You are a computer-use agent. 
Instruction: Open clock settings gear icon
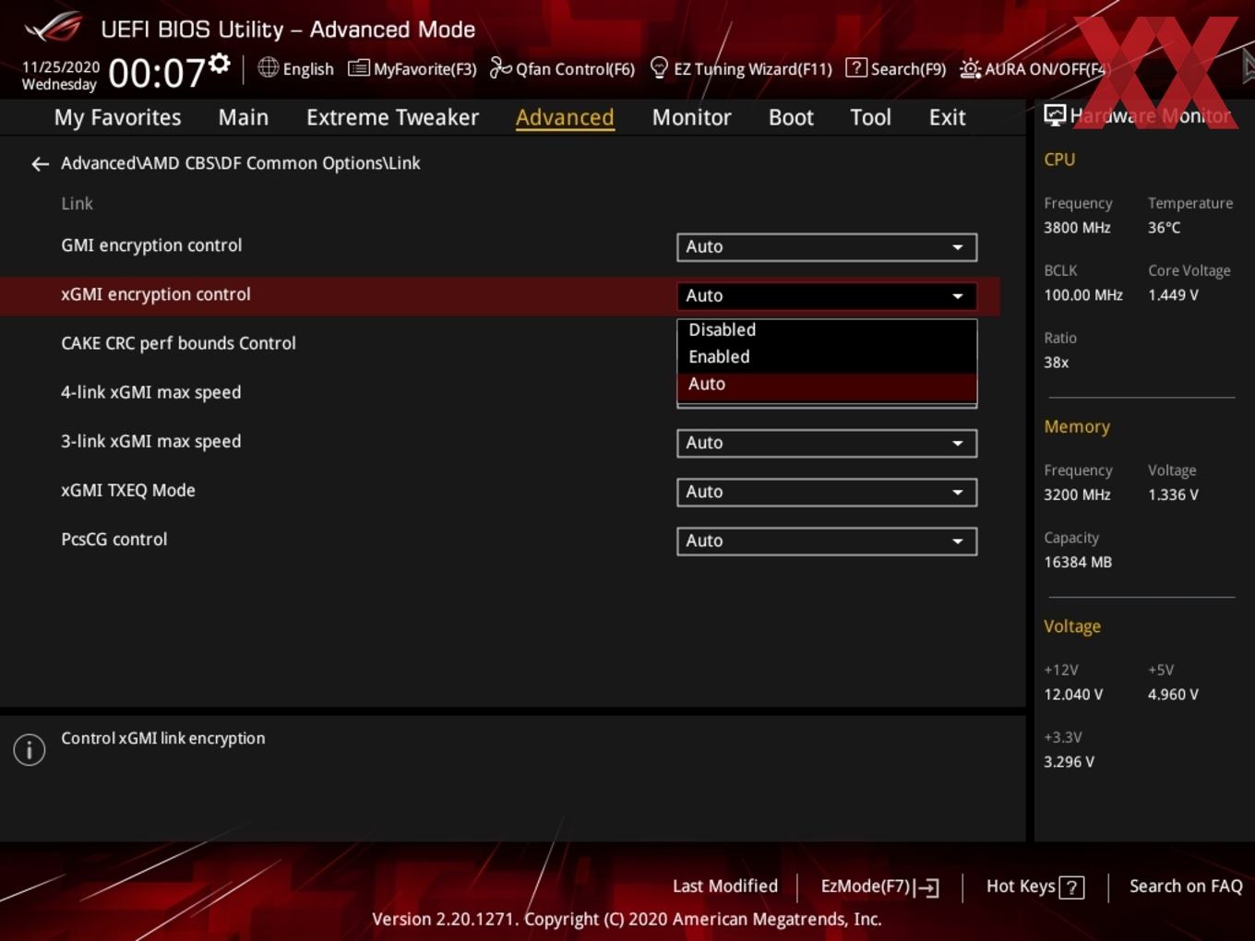click(x=219, y=63)
